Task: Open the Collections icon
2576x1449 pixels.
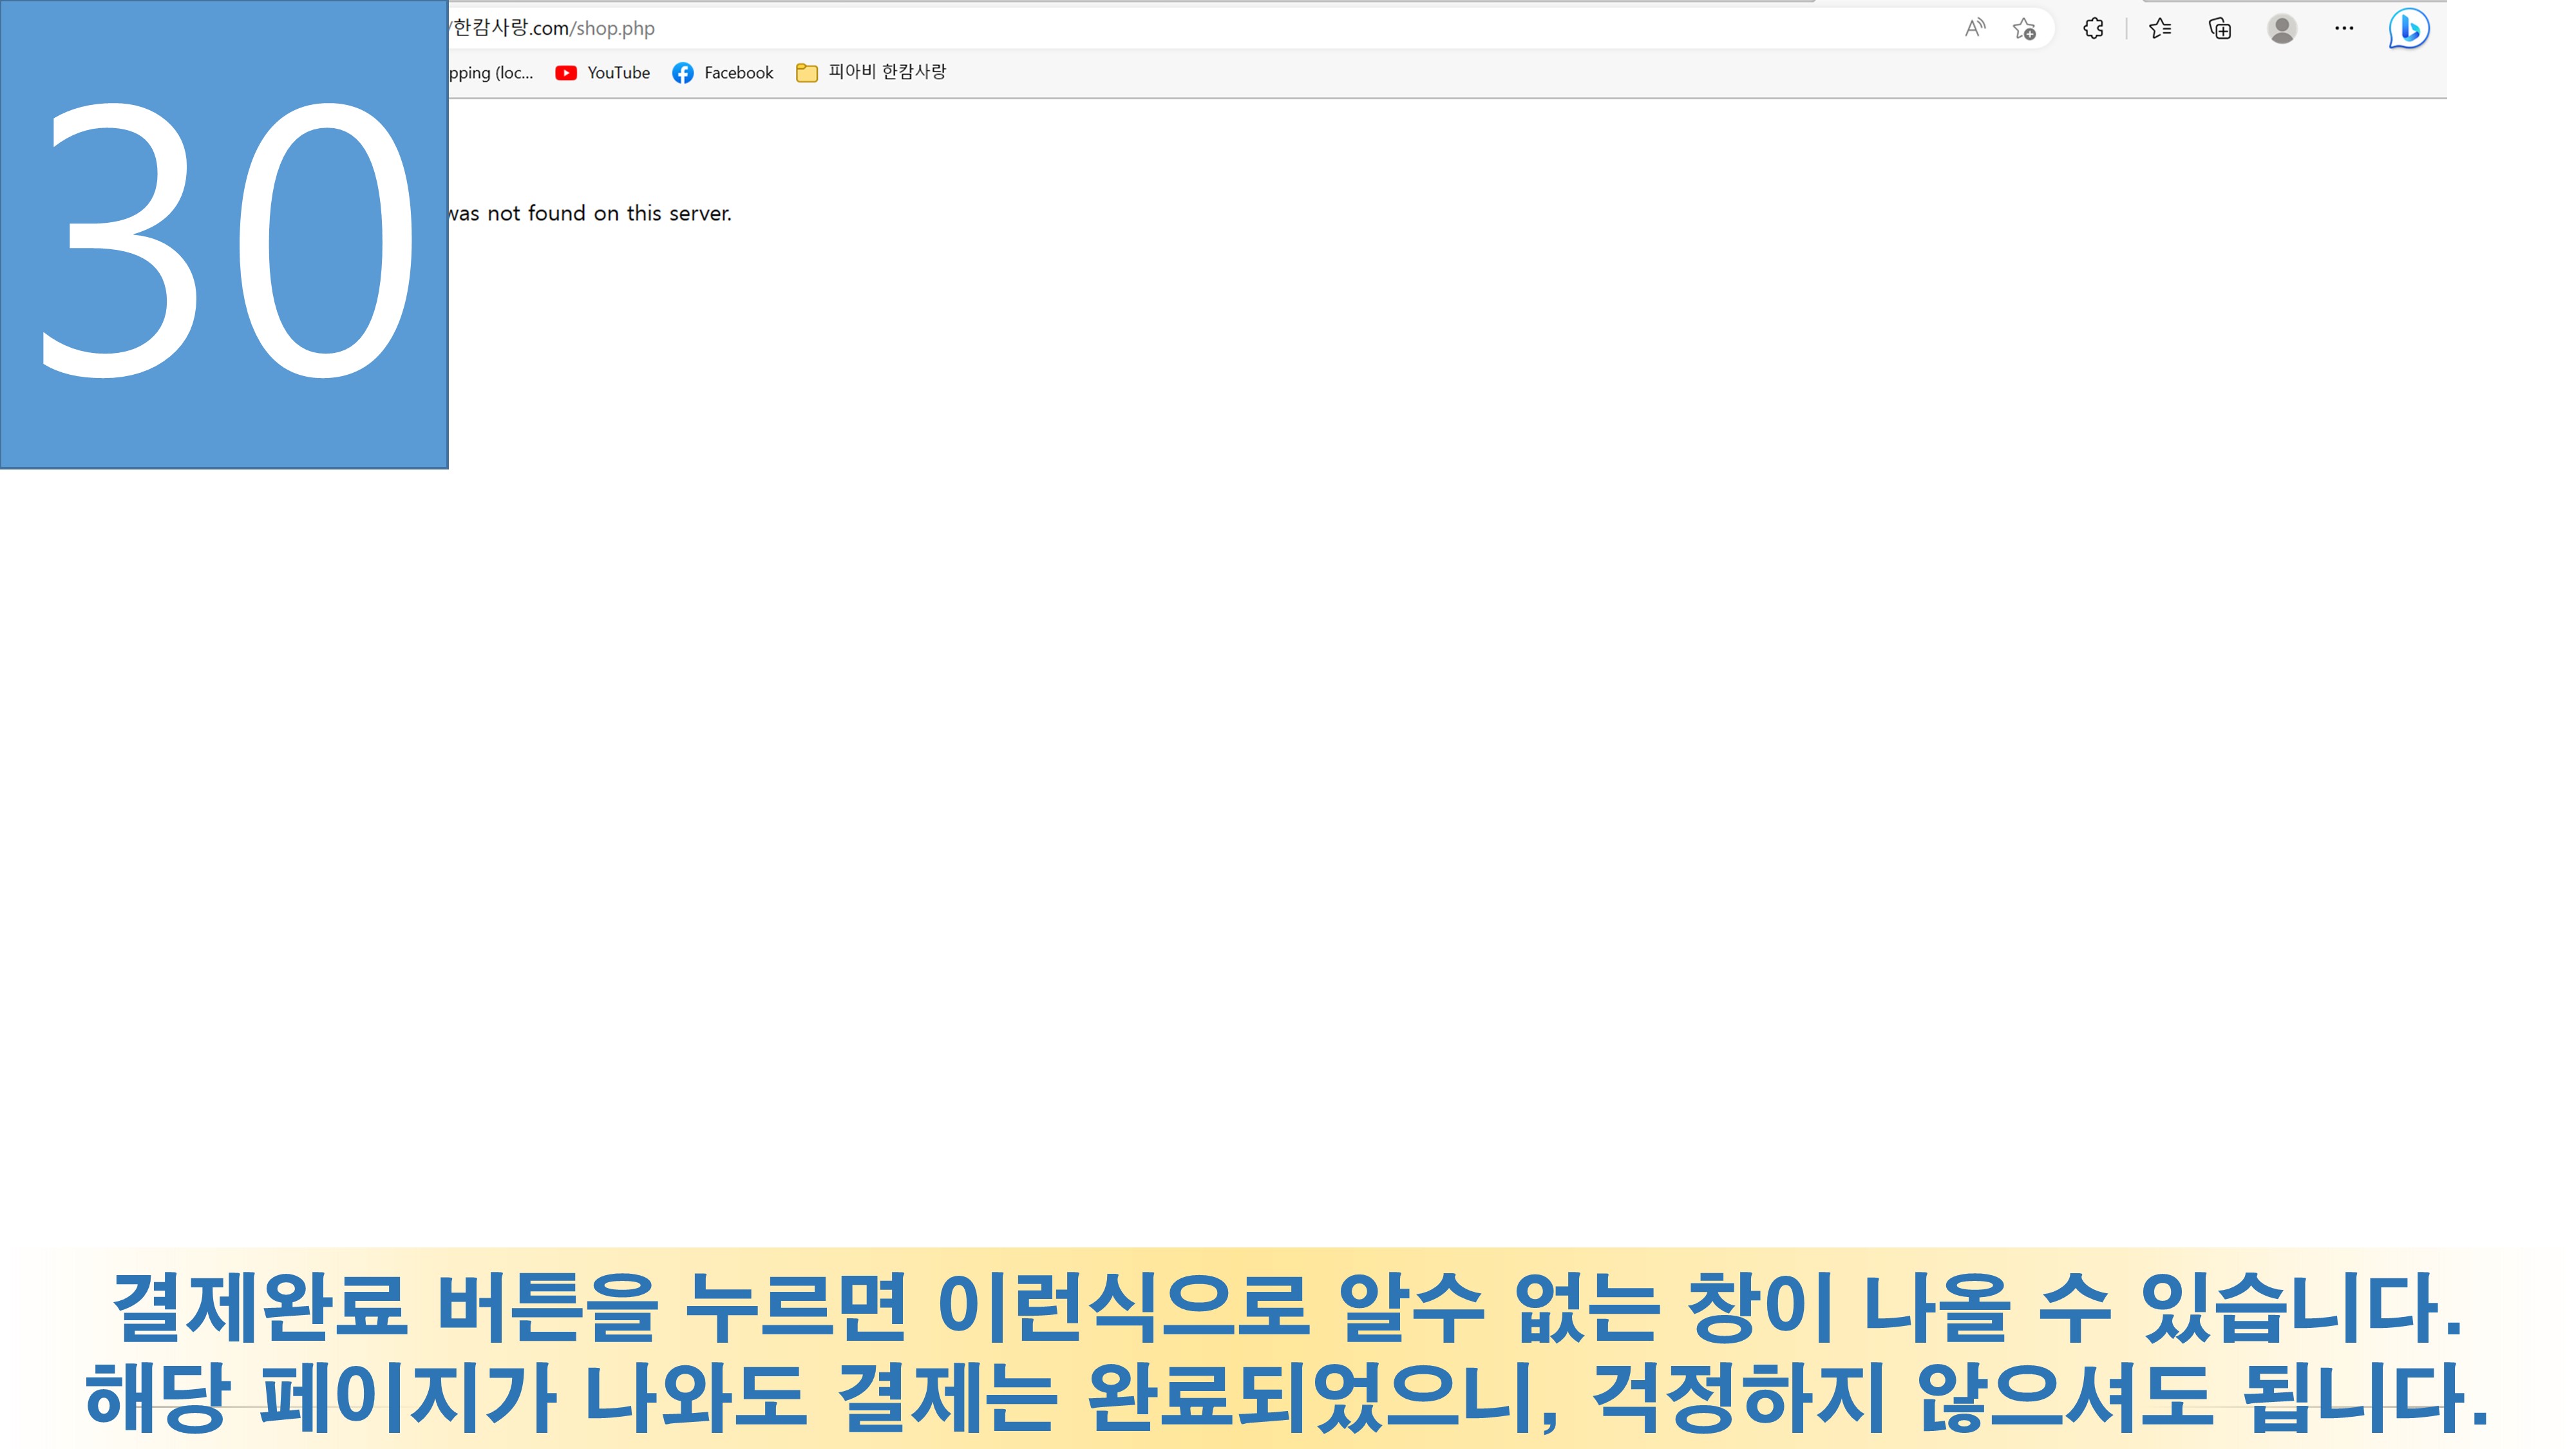Action: (2220, 29)
